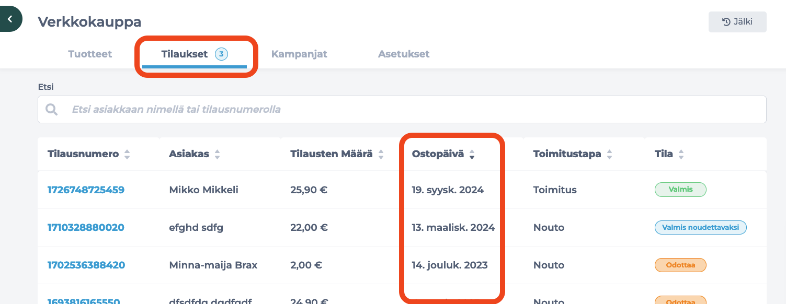Sort by Tilausnumero column arrows
786x304 pixels.
[127, 154]
